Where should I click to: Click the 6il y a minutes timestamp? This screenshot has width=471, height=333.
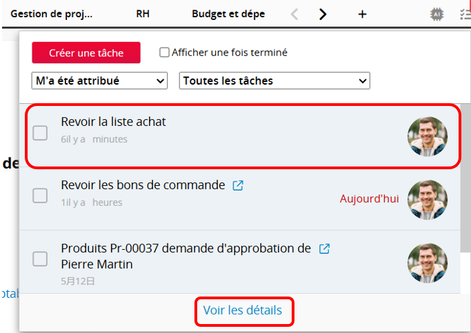pos(94,140)
